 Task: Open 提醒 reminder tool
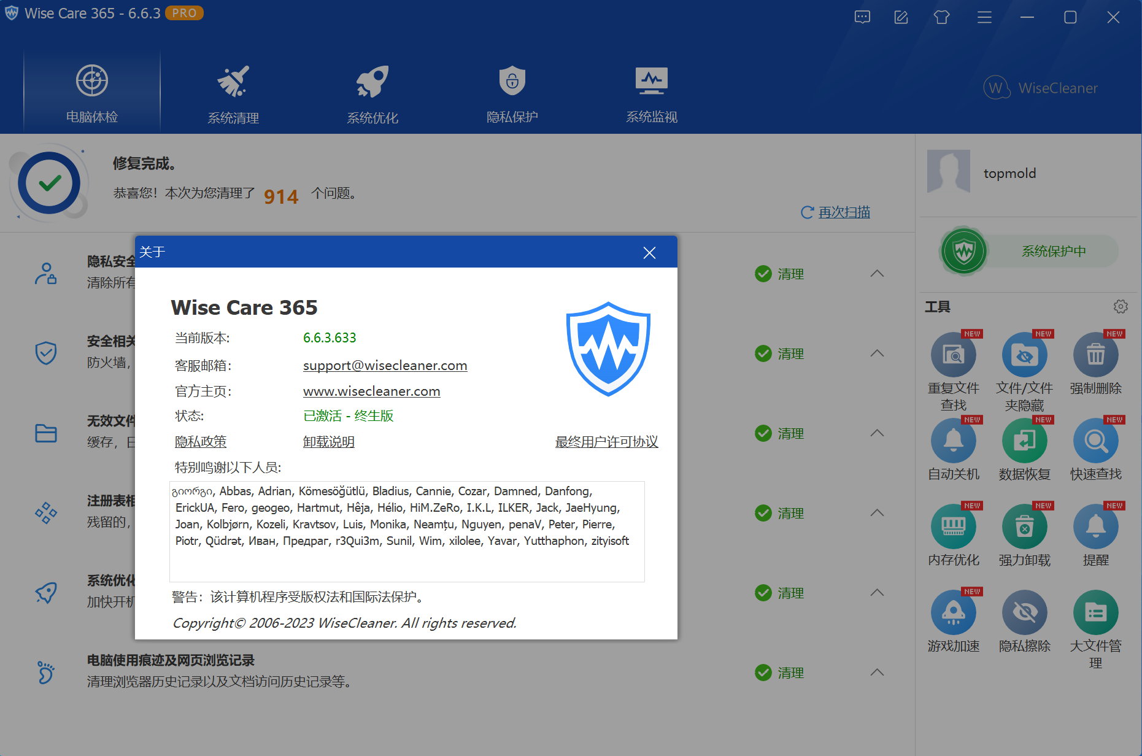[1096, 535]
